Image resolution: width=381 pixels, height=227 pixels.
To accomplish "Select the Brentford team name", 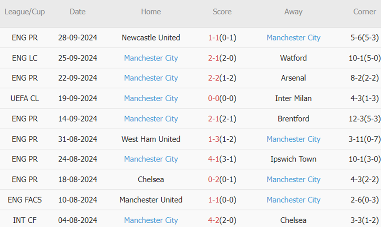I will click(293, 119).
